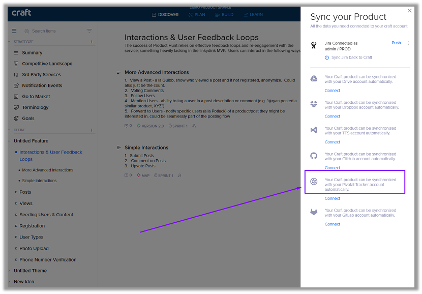Screen dimensions: 422x294
Task: Push changes to Jira
Action: (396, 43)
